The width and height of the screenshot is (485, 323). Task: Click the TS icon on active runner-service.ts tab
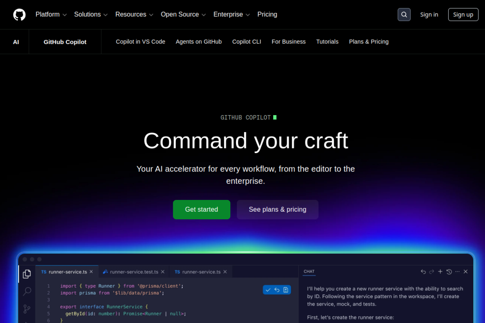[x=44, y=272]
